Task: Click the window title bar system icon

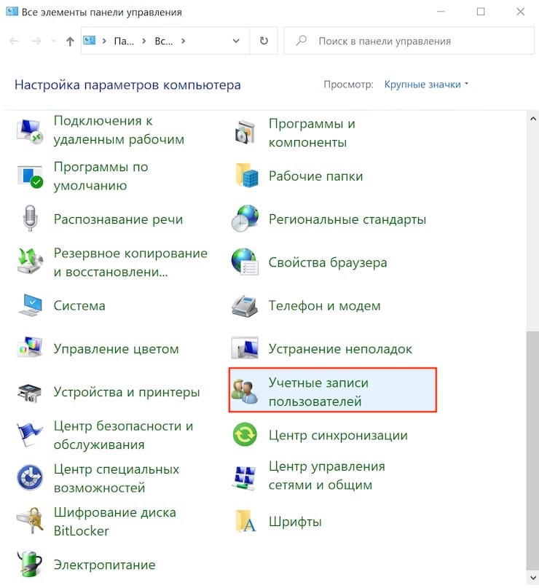Action: click(12, 12)
